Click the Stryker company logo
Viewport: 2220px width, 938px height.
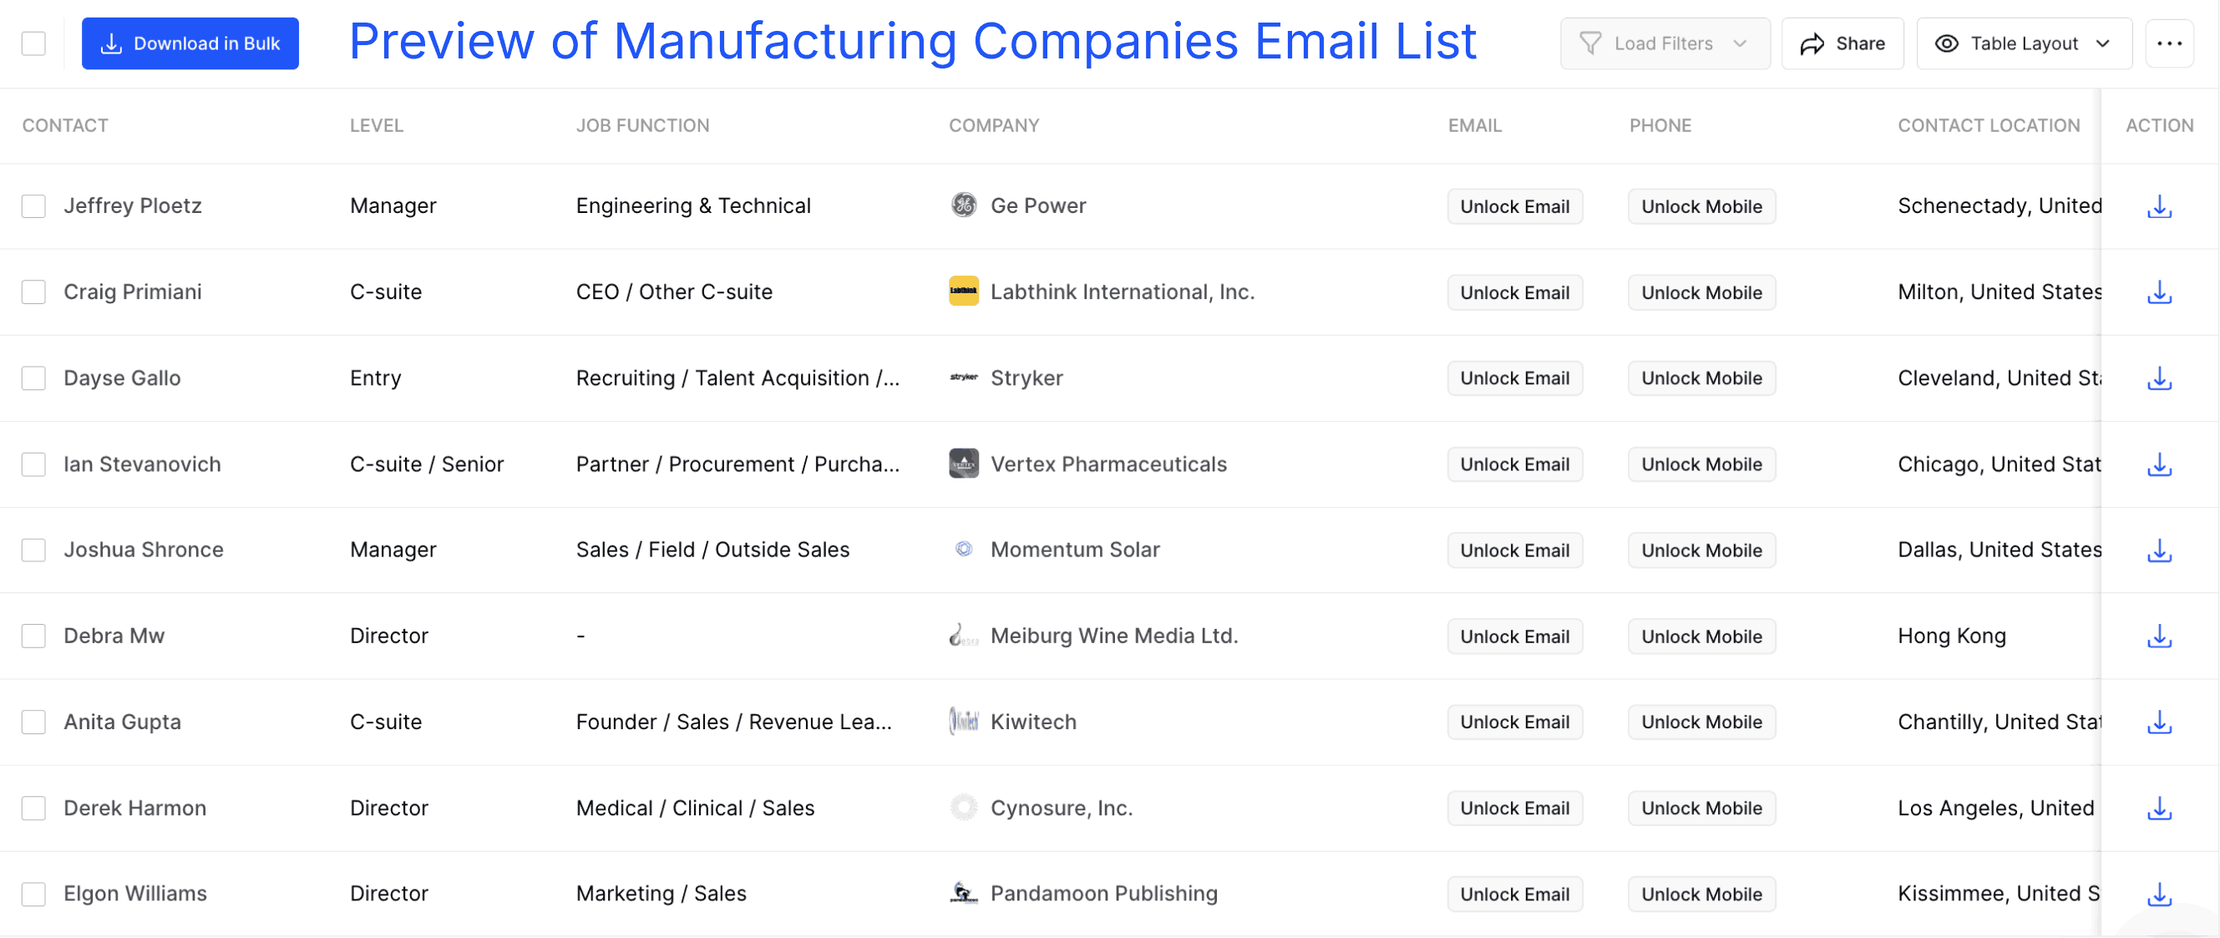point(964,378)
